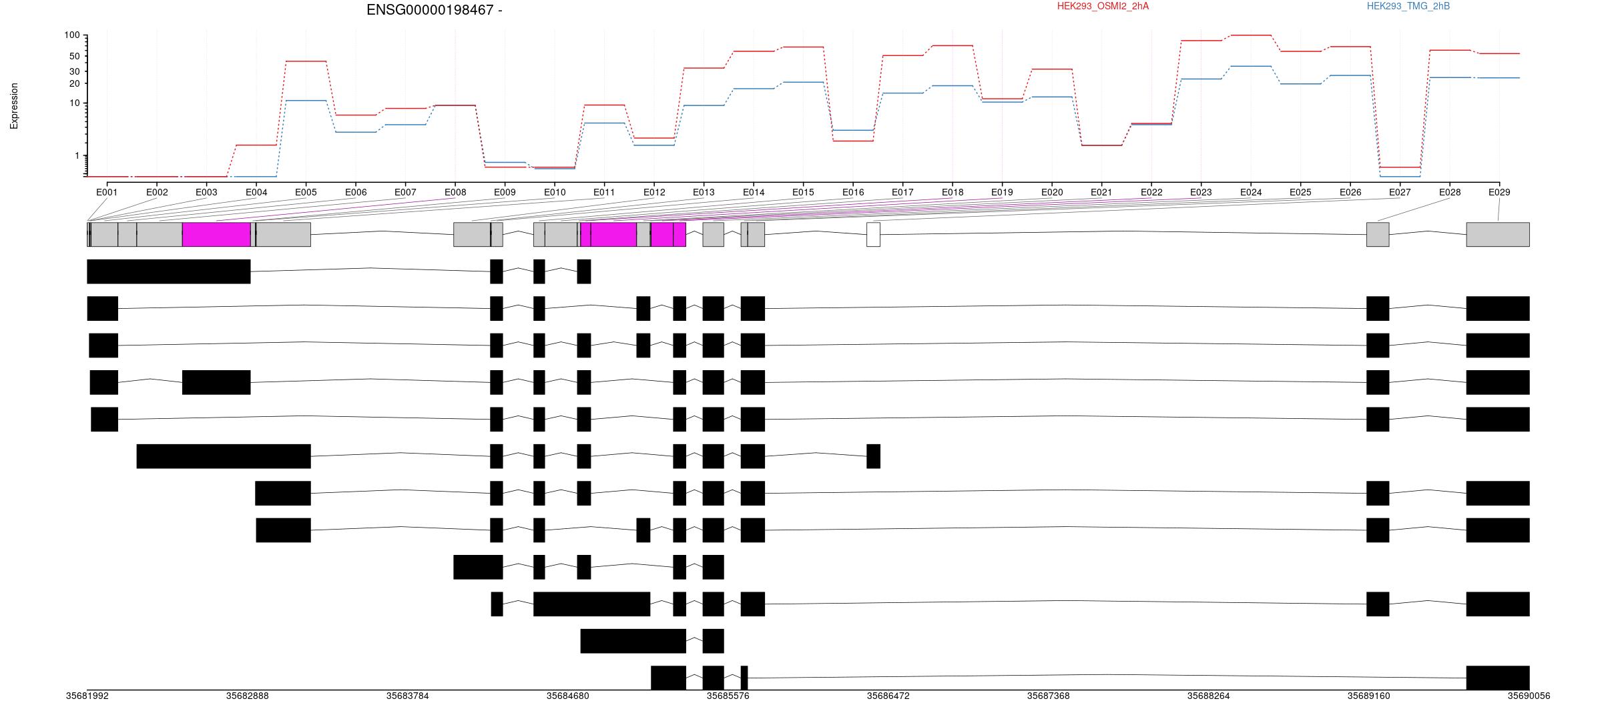Click the E023 exon bin label
This screenshot has width=1602, height=707.
pos(1201,192)
